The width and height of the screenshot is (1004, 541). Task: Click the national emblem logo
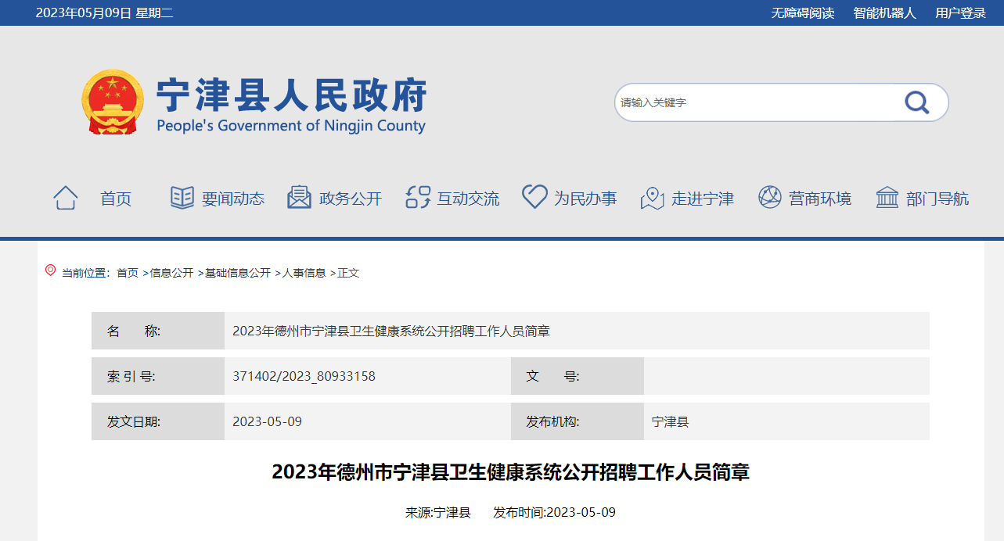(113, 102)
